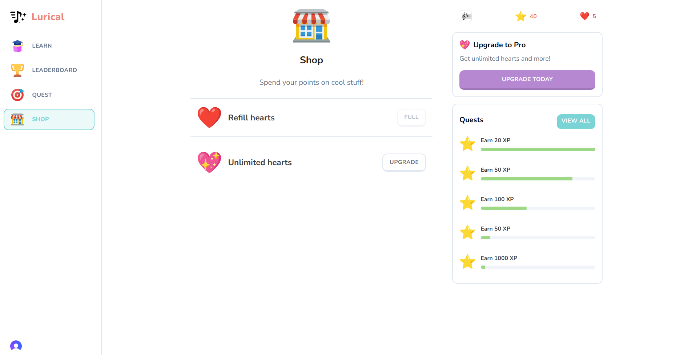The width and height of the screenshot is (688, 355).
Task: Click the sparkling Unlimited hearts icon
Action: point(209,162)
